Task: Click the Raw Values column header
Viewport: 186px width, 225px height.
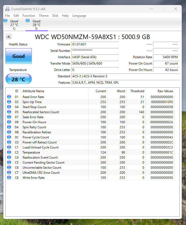Action: 165,91
